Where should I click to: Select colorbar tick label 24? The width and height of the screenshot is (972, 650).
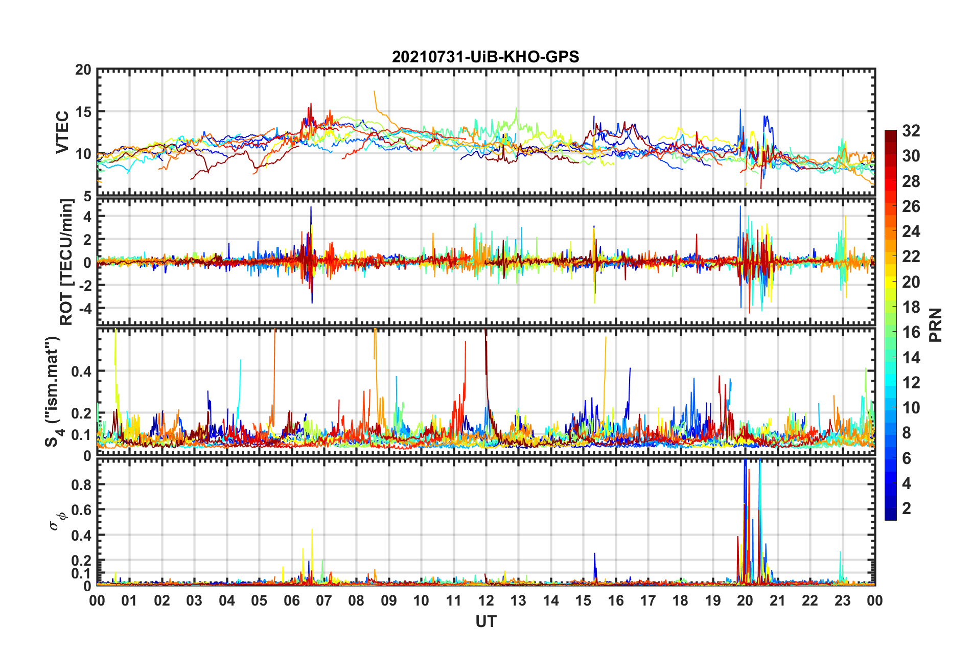(x=911, y=231)
